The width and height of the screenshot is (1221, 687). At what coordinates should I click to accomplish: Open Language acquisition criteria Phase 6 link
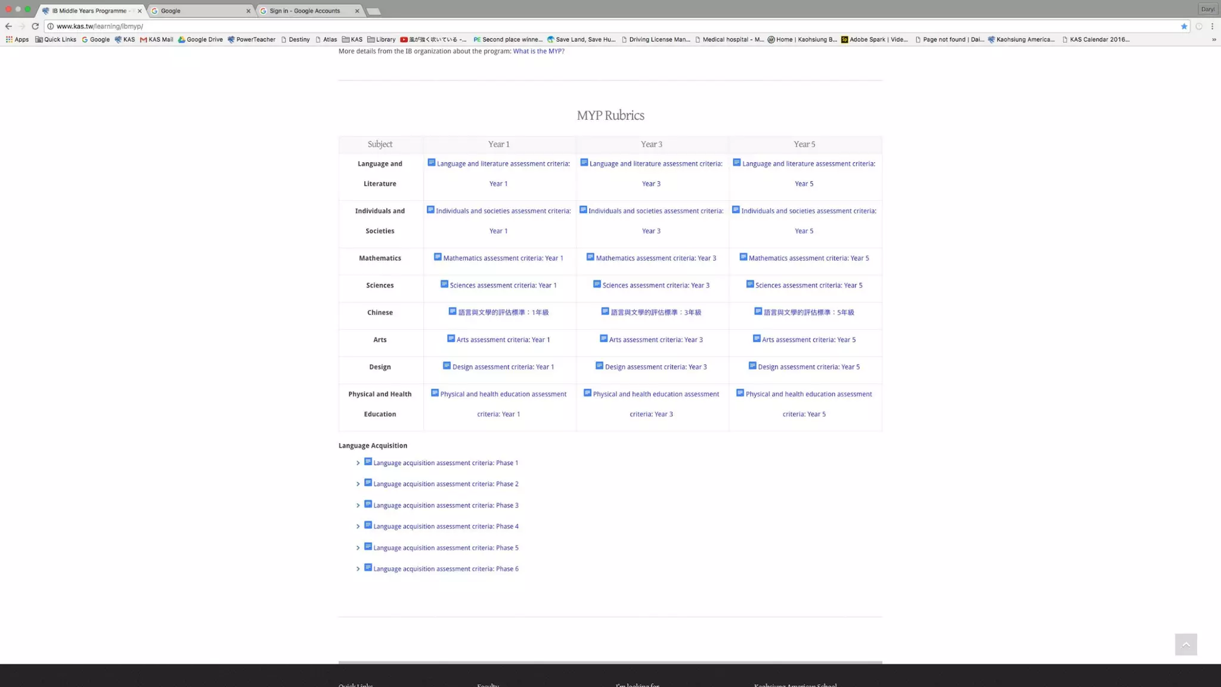pyautogui.click(x=445, y=569)
